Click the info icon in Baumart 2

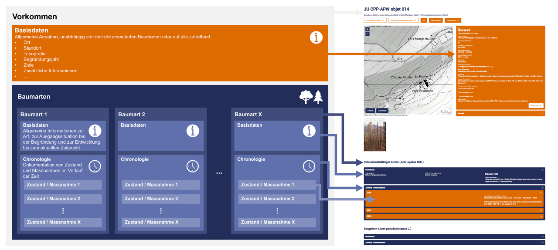(x=193, y=130)
